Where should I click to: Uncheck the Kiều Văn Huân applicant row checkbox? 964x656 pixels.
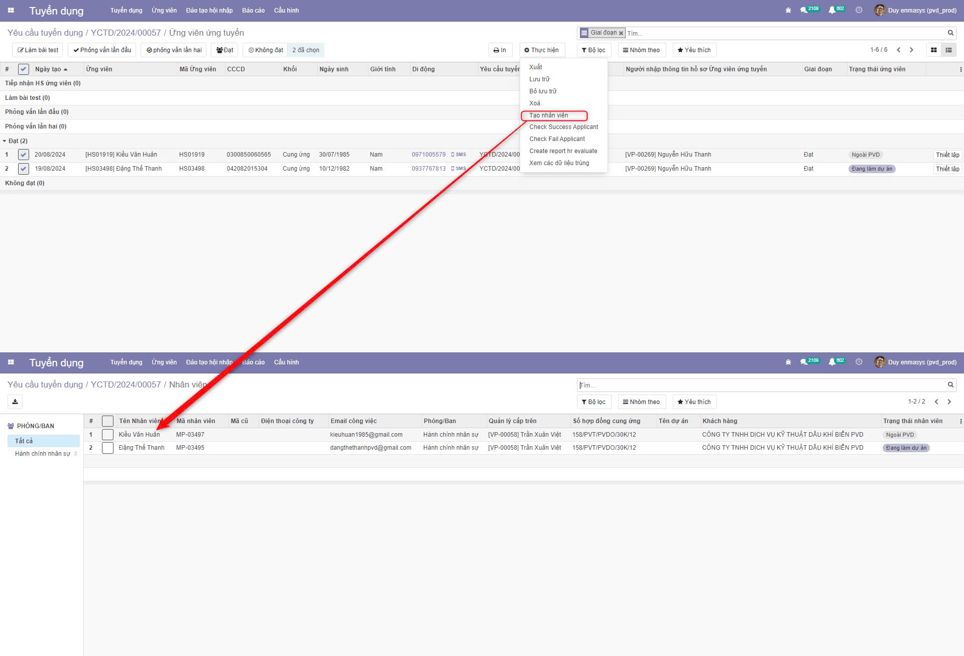point(24,155)
